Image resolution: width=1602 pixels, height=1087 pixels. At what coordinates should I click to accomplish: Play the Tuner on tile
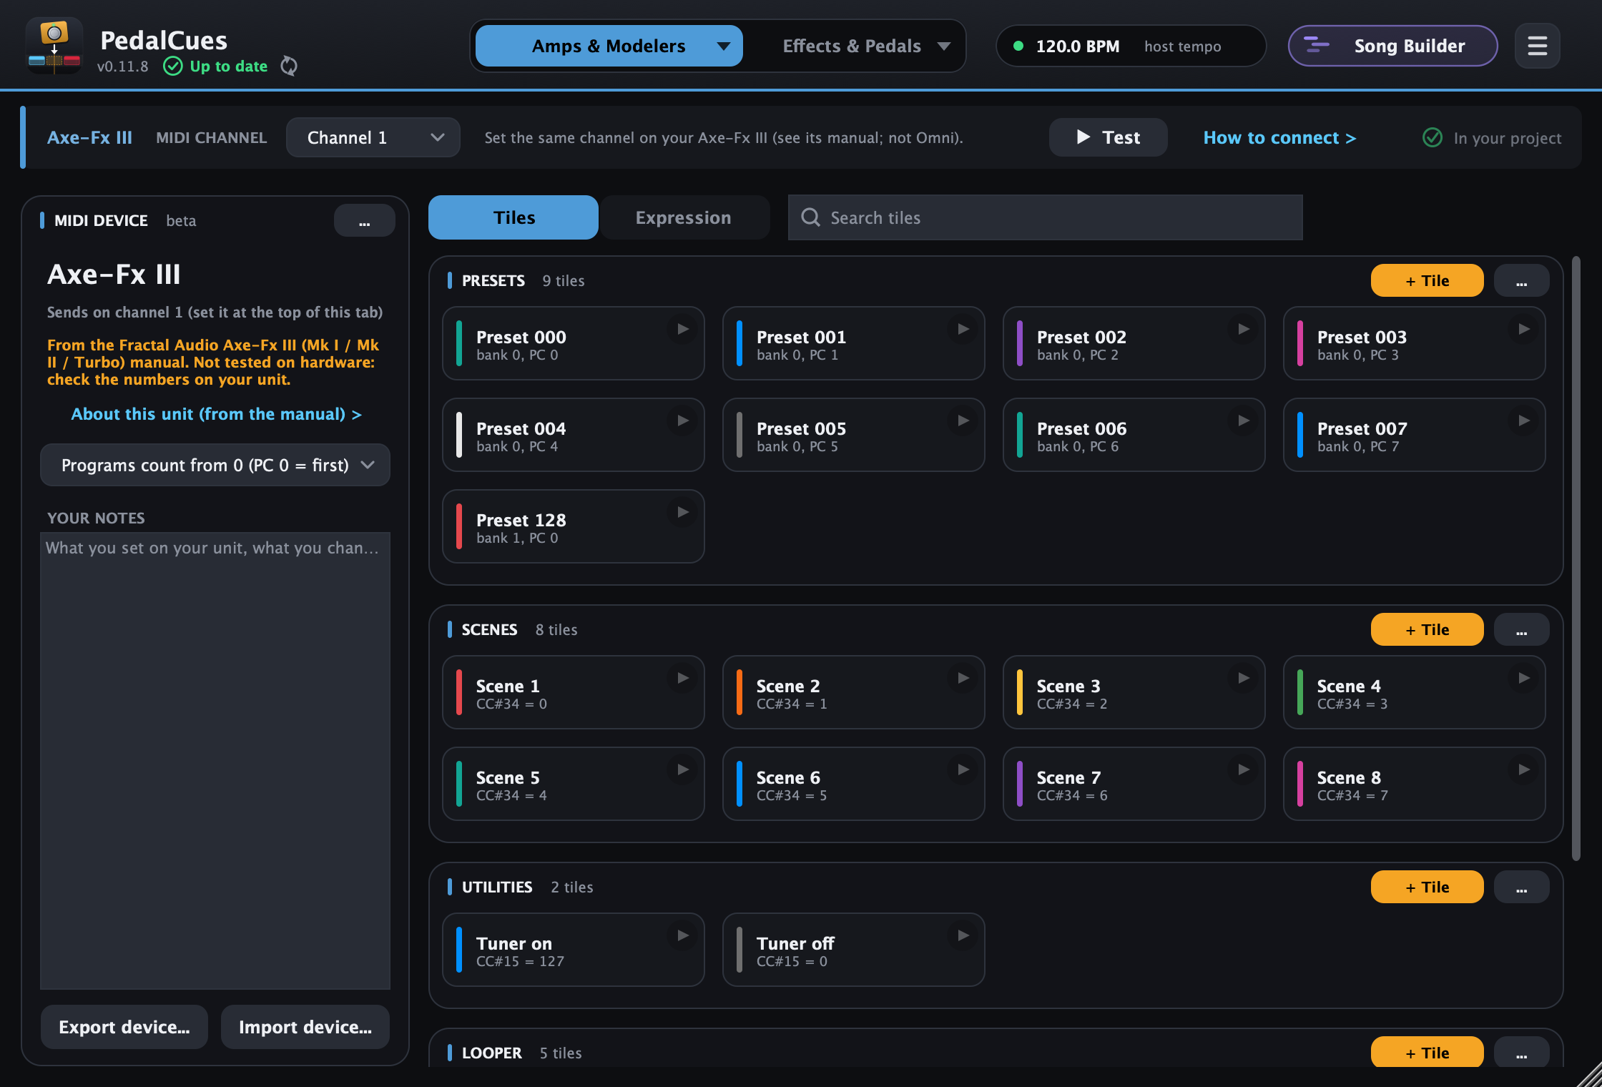pos(682,935)
